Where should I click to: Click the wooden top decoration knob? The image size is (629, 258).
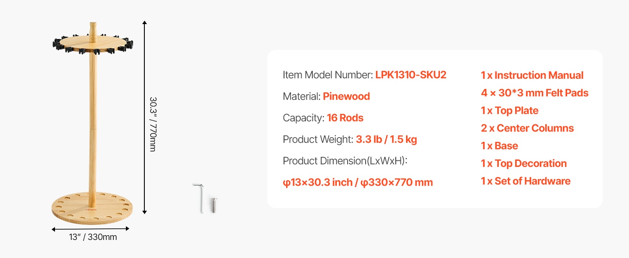(x=93, y=30)
